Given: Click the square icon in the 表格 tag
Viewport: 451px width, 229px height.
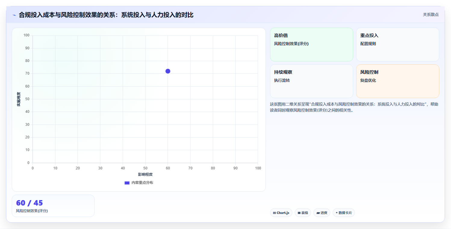Looking at the screenshot, I should tap(299, 213).
